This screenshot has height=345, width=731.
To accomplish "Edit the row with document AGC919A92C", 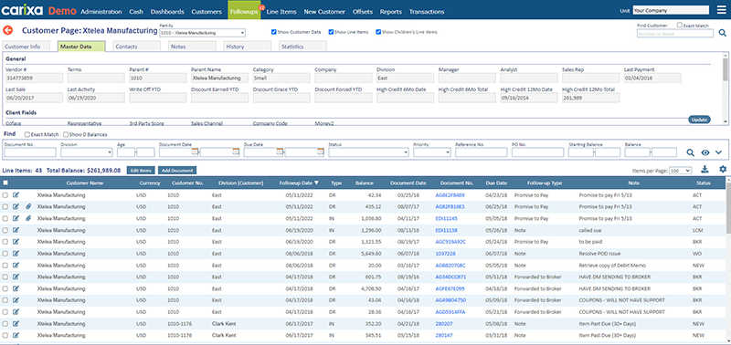I will (16, 242).
